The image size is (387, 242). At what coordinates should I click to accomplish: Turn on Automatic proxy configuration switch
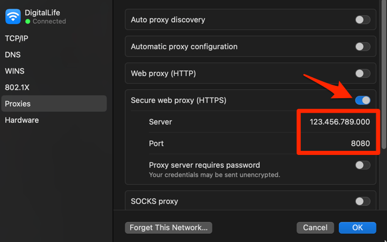(362, 47)
